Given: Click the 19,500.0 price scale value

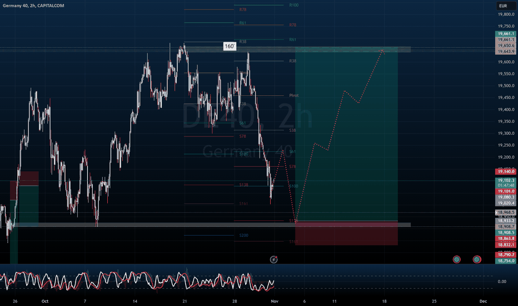Looking at the screenshot, I should pyautogui.click(x=506, y=86).
